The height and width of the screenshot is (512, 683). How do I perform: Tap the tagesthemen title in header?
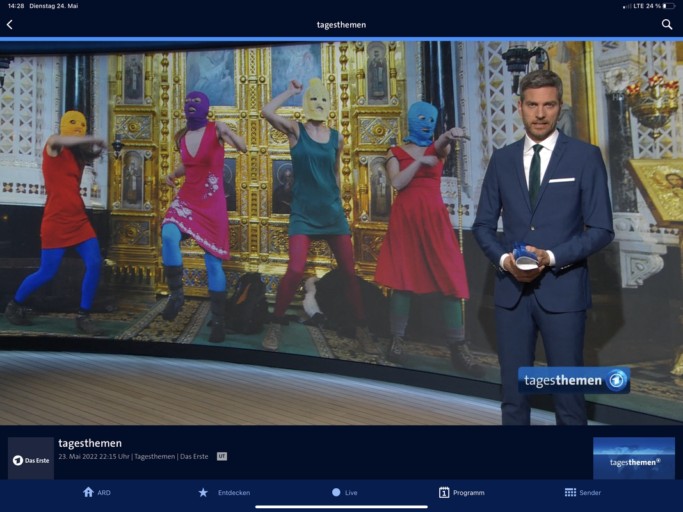point(342,25)
